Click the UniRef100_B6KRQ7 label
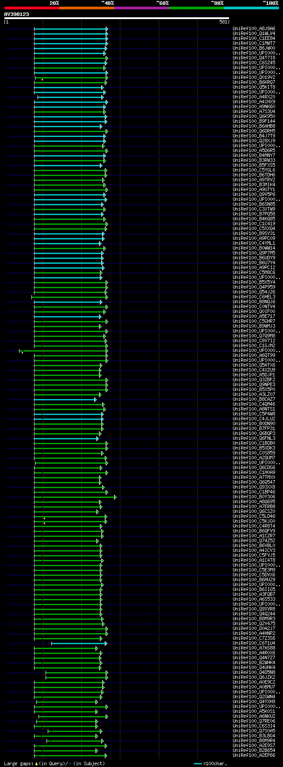Screen dimensions: 283x767 (254, 82)
